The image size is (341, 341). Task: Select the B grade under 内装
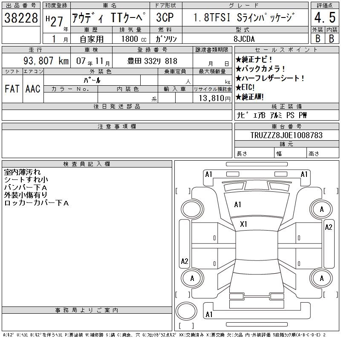coord(332,38)
